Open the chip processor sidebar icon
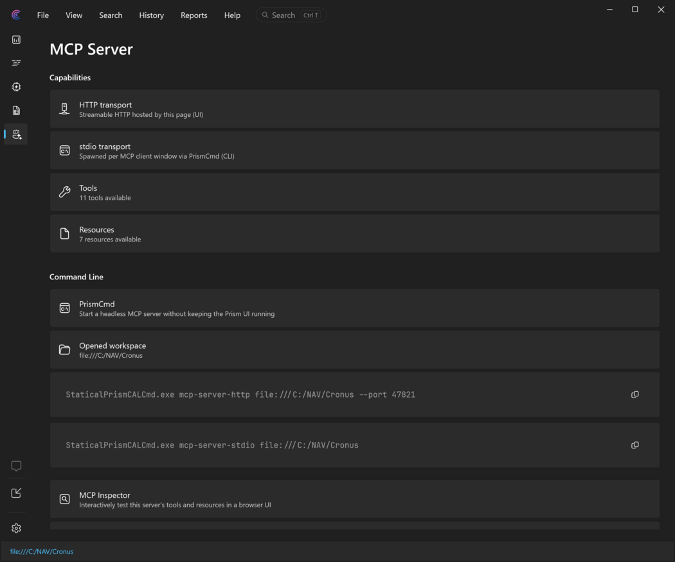This screenshot has height=562, width=675. (16, 87)
